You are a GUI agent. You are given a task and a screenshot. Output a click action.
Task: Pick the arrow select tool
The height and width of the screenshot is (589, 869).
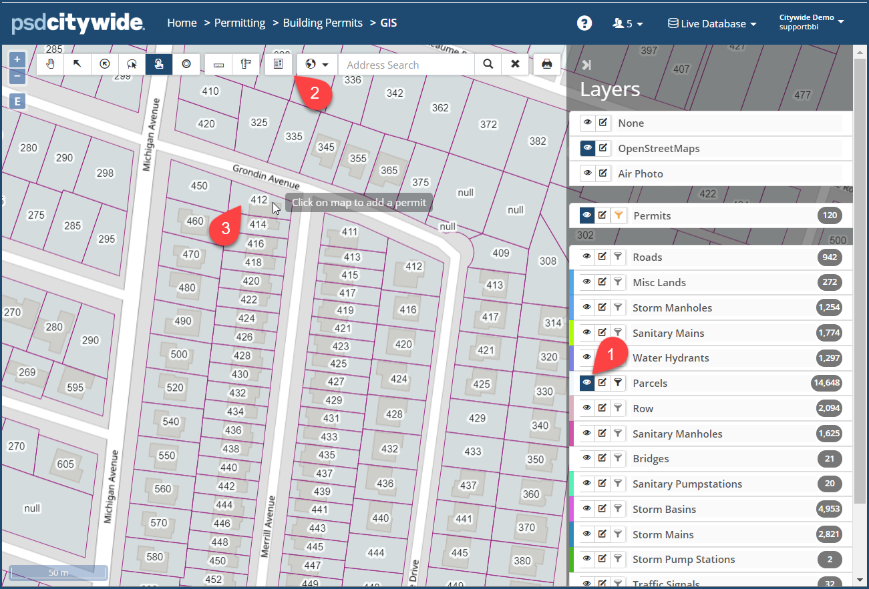(77, 64)
